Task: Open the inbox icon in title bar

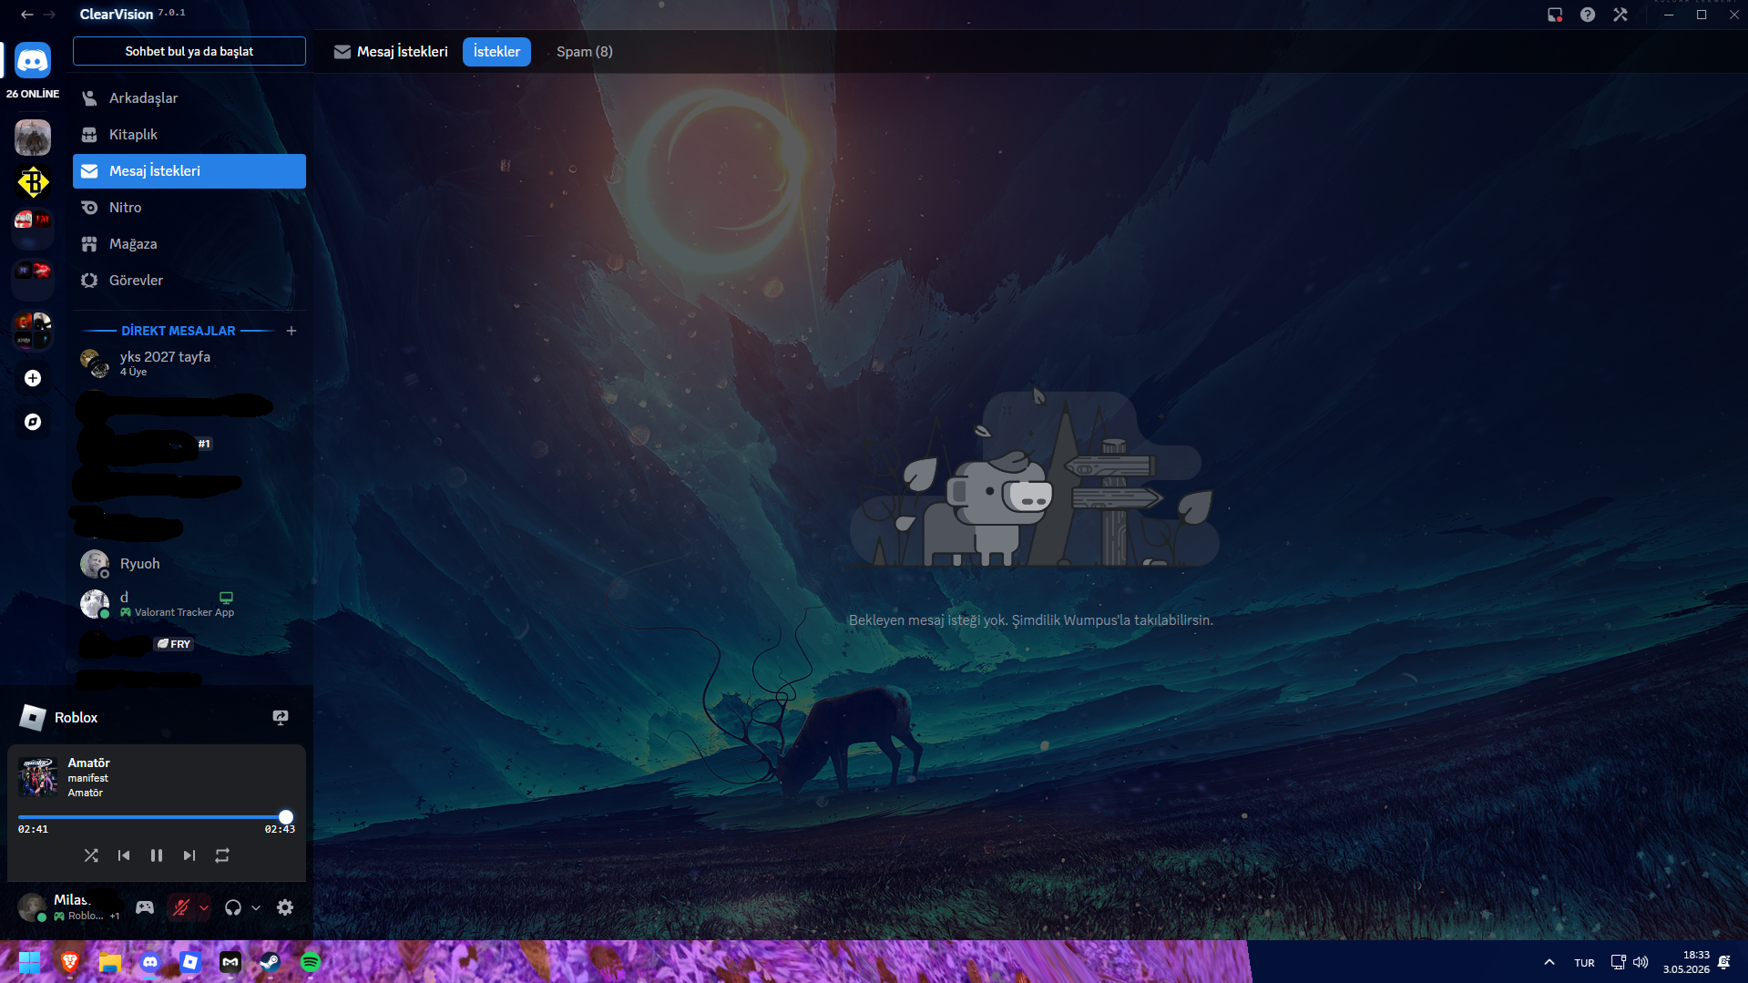Action: tap(1555, 15)
